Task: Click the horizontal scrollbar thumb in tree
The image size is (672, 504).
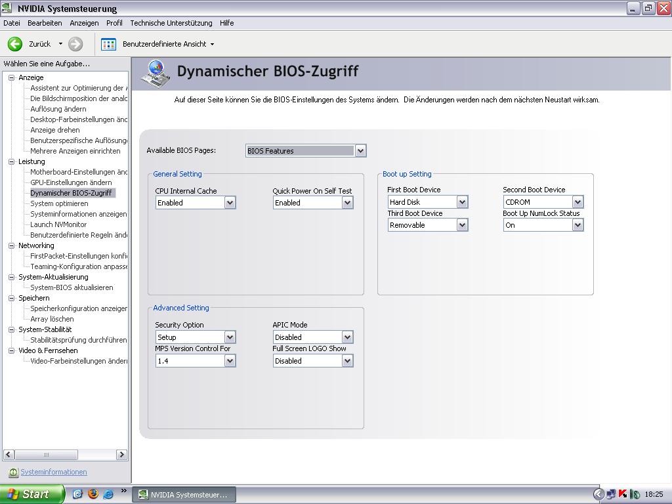Action: (x=47, y=455)
